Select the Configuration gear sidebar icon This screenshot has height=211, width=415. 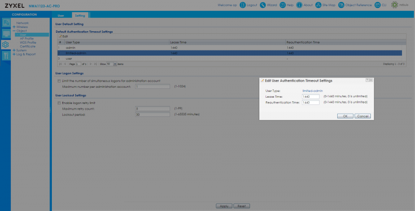click(x=5, y=45)
